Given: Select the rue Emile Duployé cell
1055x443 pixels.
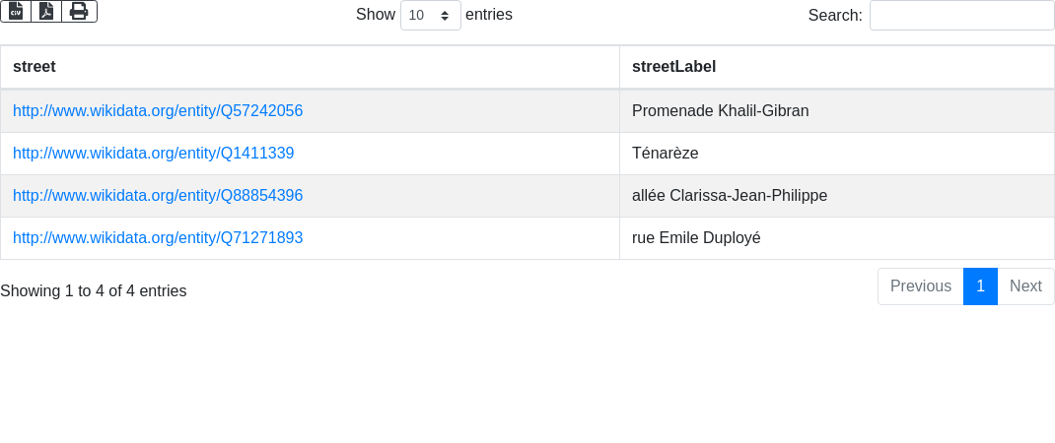Looking at the screenshot, I should coord(696,238).
